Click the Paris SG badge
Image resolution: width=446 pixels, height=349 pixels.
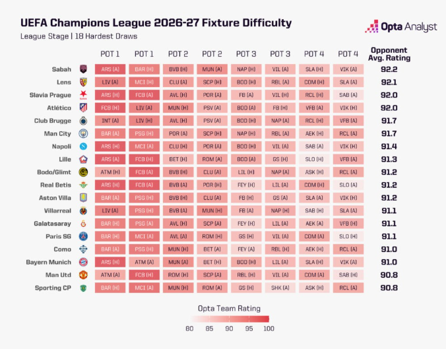coord(83,236)
